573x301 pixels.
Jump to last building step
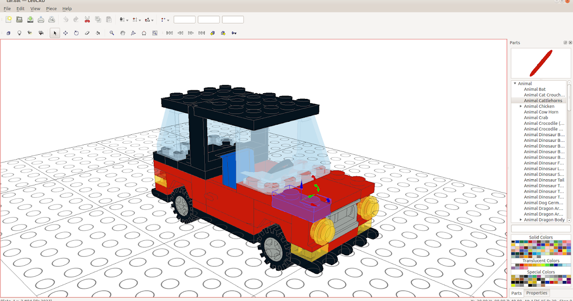[x=202, y=33]
